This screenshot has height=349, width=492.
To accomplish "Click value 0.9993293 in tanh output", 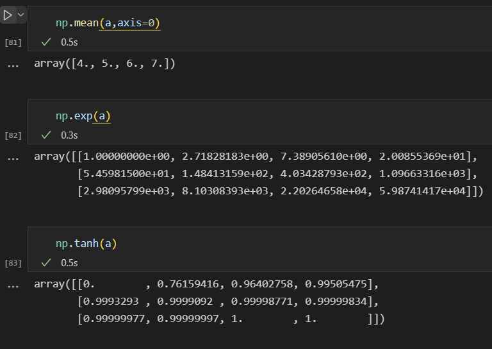I will pyautogui.click(x=111, y=302).
